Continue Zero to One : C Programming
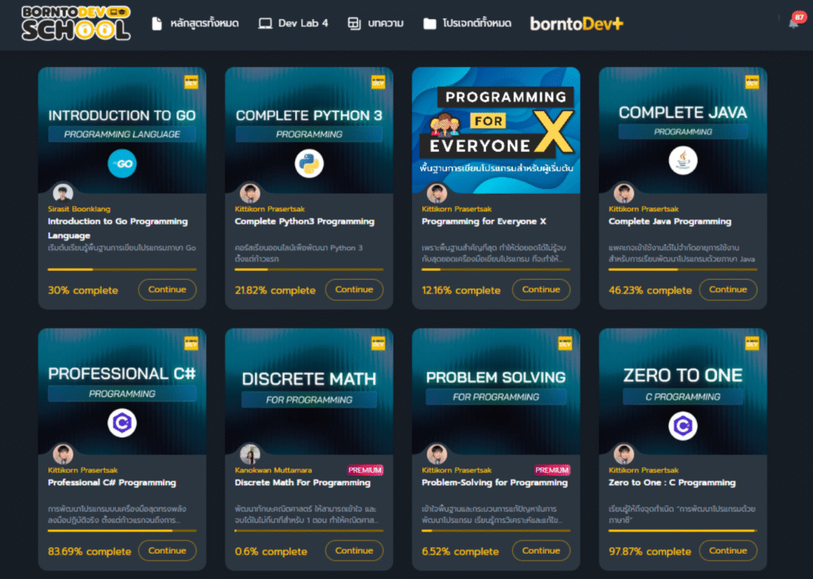This screenshot has height=579, width=813. (x=728, y=550)
